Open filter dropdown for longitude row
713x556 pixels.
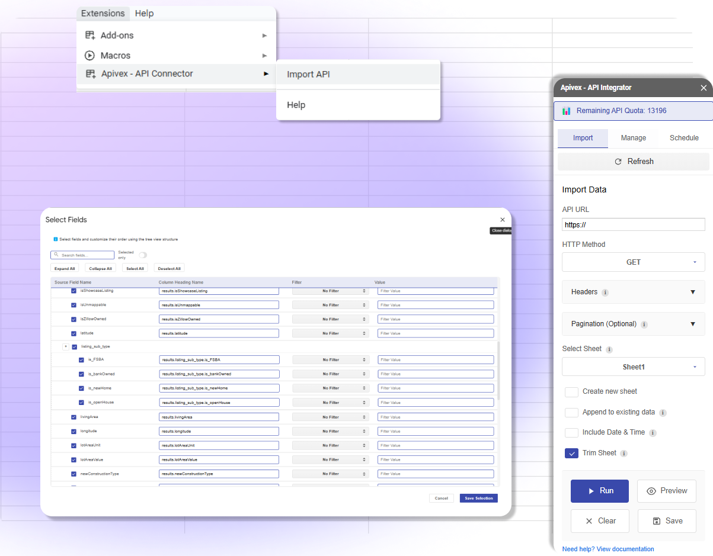tap(331, 432)
